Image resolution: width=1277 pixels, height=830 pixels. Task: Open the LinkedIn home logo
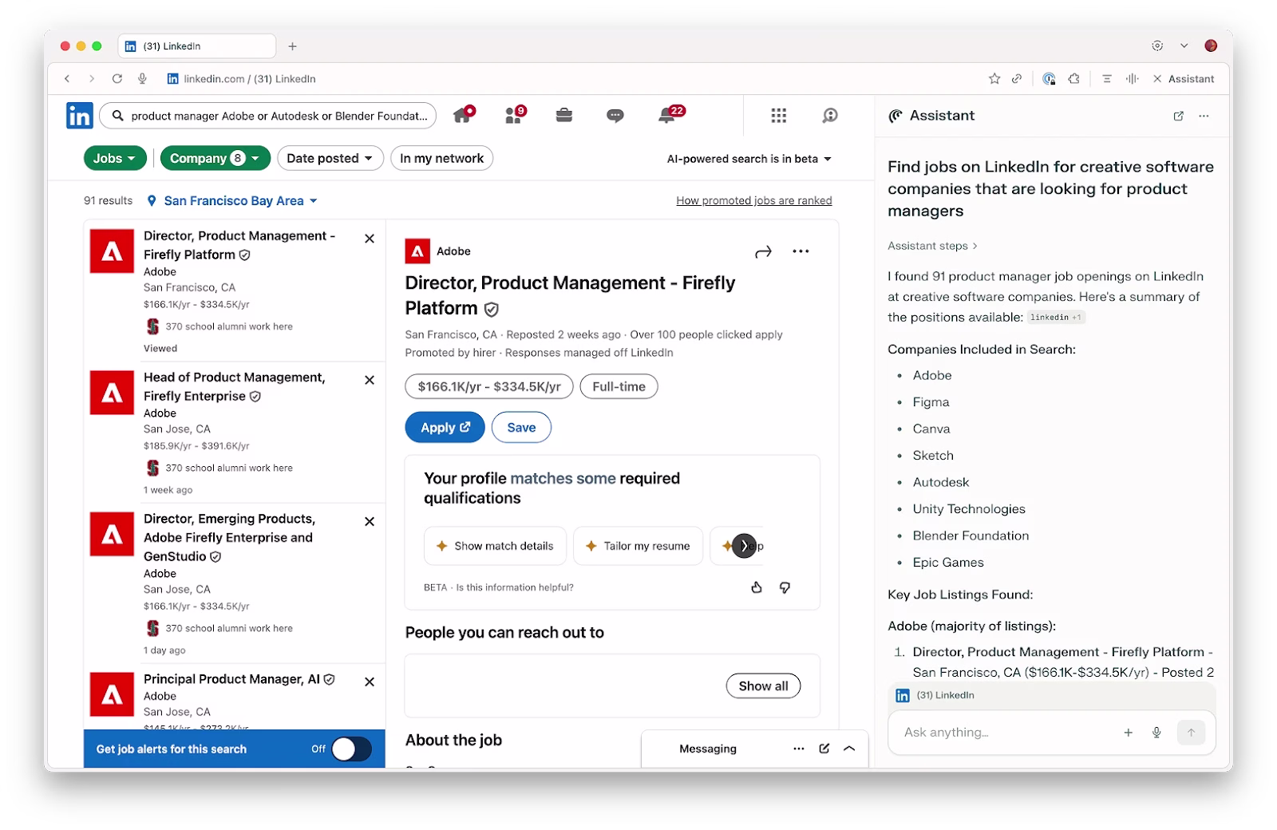click(79, 116)
